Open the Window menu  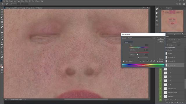click(37, 1)
